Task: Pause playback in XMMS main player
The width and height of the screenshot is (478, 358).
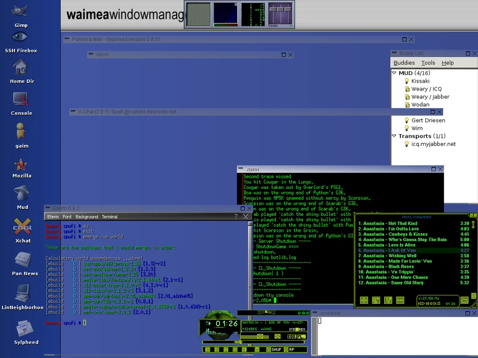Action: pyautogui.click(x=226, y=350)
